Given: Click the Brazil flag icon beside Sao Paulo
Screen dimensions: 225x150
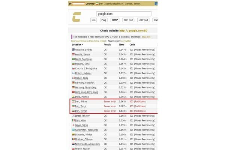Looking at the screenshot, I should tap(73, 59).
